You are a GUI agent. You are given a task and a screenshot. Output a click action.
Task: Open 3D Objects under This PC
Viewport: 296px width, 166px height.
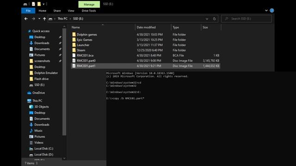click(x=42, y=107)
